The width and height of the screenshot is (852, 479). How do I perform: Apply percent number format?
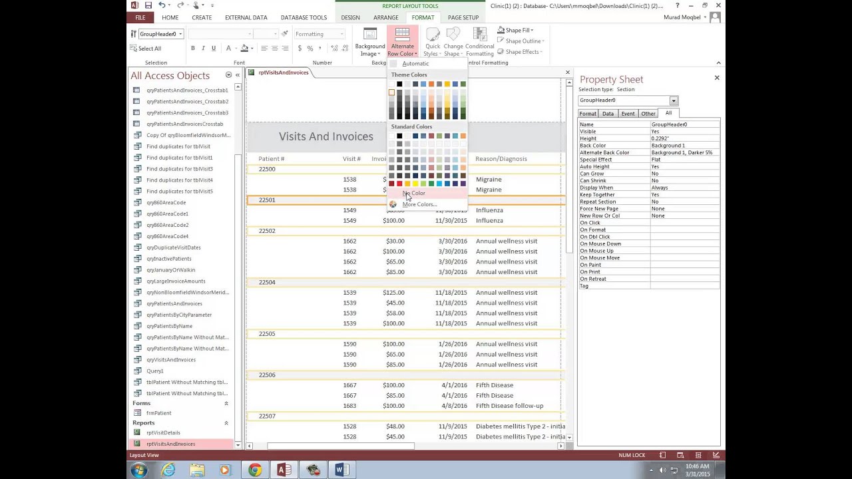click(x=310, y=49)
